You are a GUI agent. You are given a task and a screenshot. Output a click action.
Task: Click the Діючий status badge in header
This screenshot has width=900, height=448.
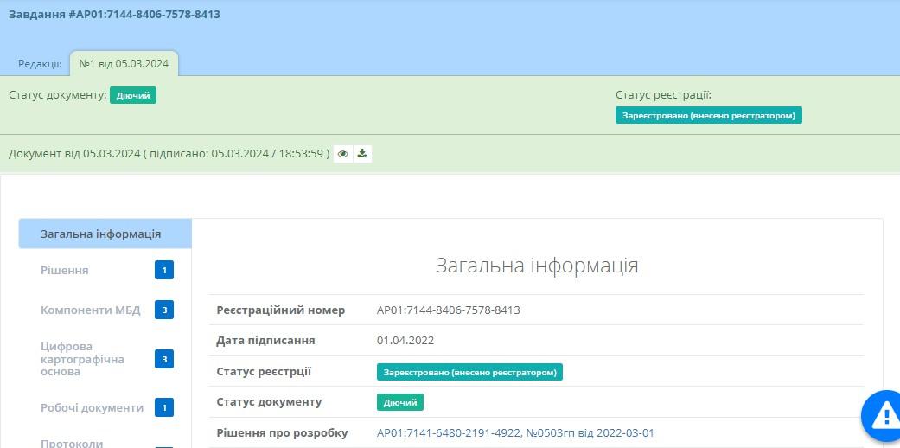[133, 95]
